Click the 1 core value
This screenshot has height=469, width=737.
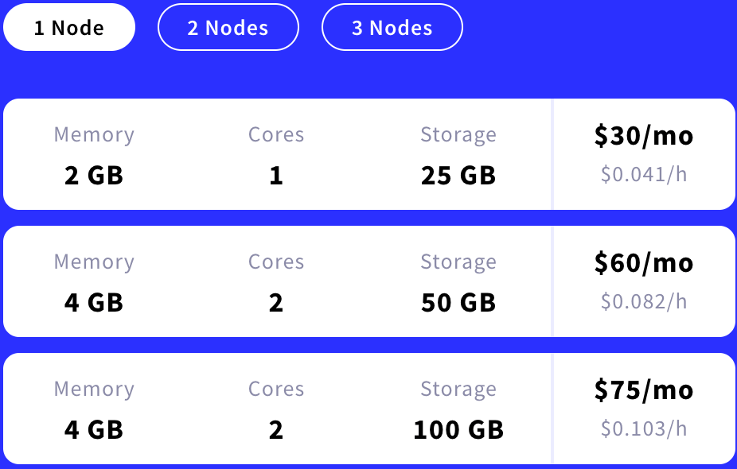point(276,175)
